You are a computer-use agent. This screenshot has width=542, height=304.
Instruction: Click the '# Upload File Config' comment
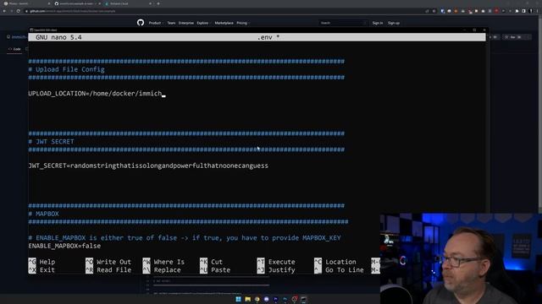[66, 69]
